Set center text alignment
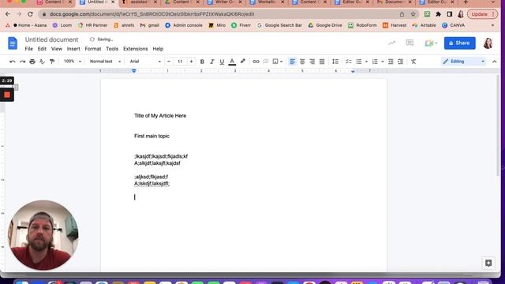The image size is (505, 284). (x=302, y=62)
